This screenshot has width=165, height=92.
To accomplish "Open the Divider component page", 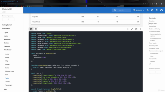I will click(7, 64).
